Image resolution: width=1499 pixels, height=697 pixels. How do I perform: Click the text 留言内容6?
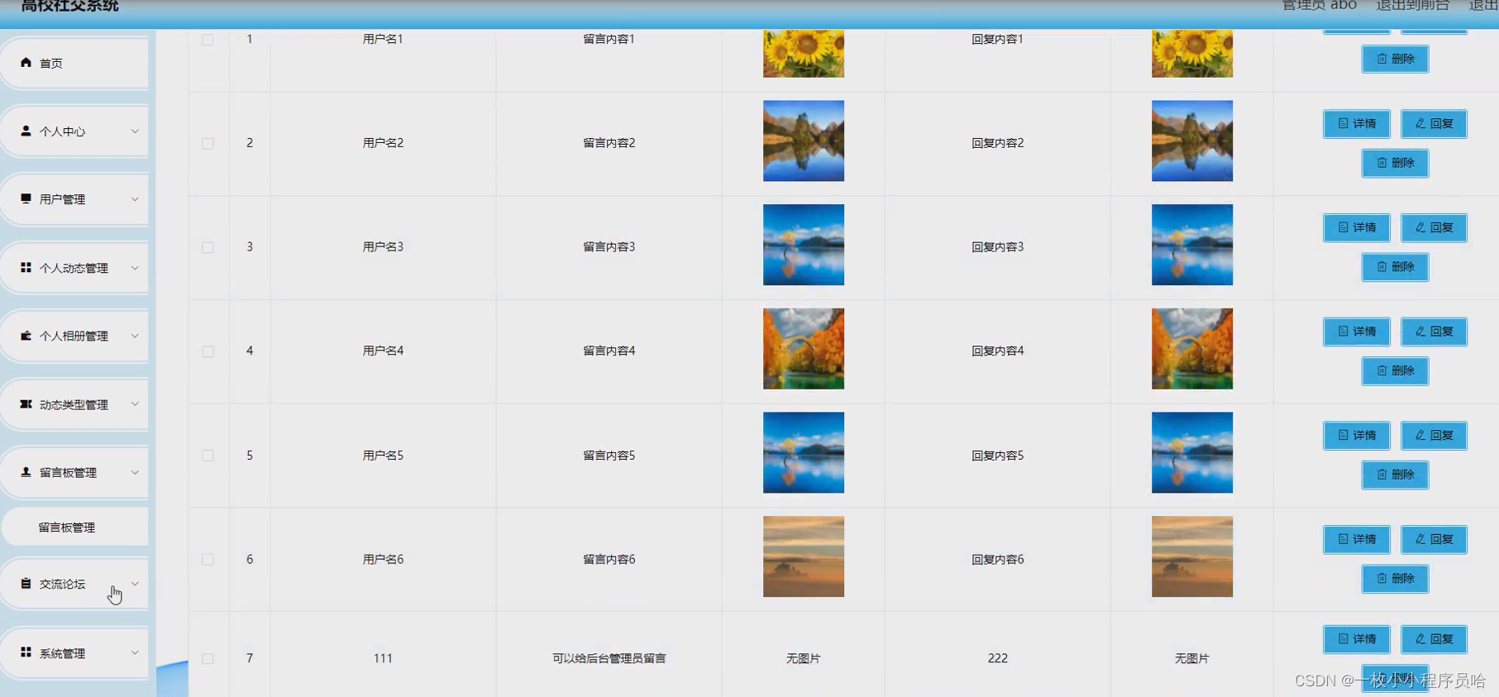609,559
